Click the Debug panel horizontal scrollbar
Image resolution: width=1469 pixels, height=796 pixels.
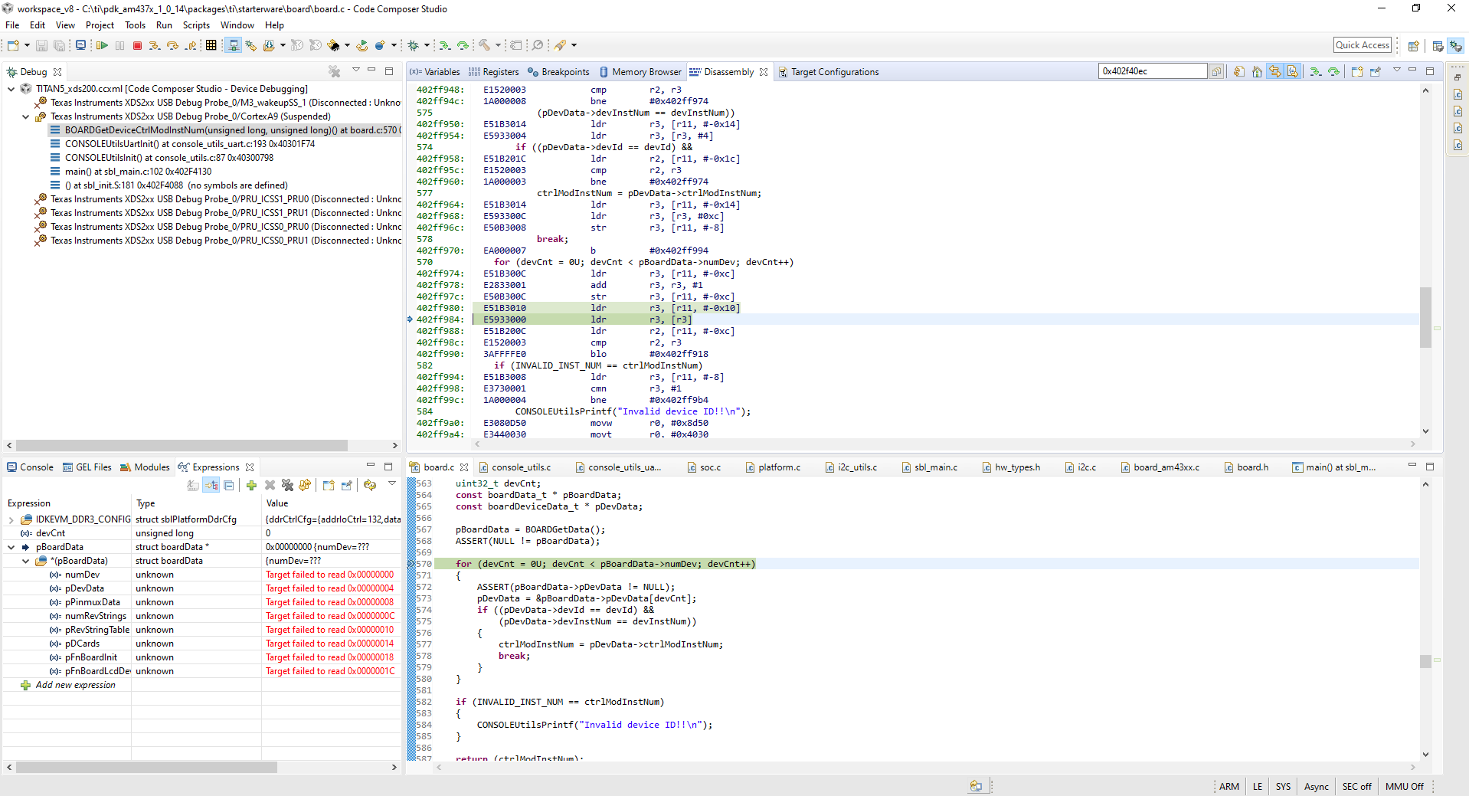182,445
